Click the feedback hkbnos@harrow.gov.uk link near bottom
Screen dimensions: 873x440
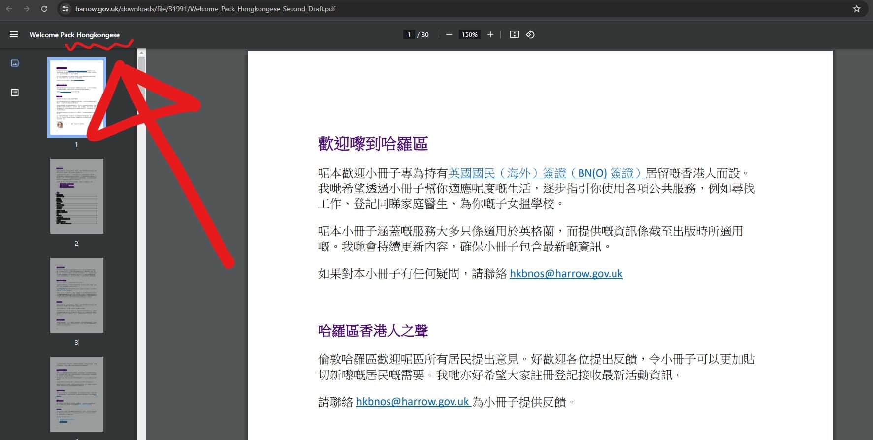tap(414, 402)
